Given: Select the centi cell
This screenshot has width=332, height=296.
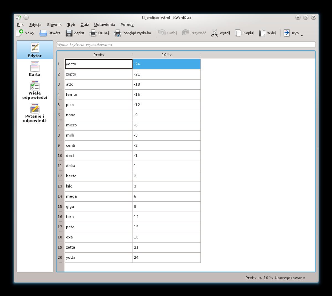Looking at the screenshot, I should click(99, 146).
